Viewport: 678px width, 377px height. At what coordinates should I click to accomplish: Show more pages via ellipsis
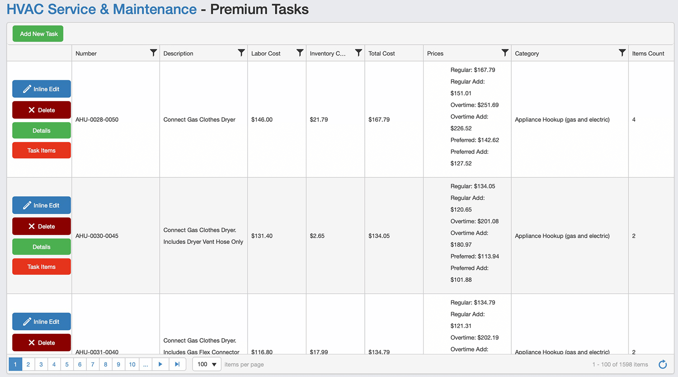click(146, 364)
